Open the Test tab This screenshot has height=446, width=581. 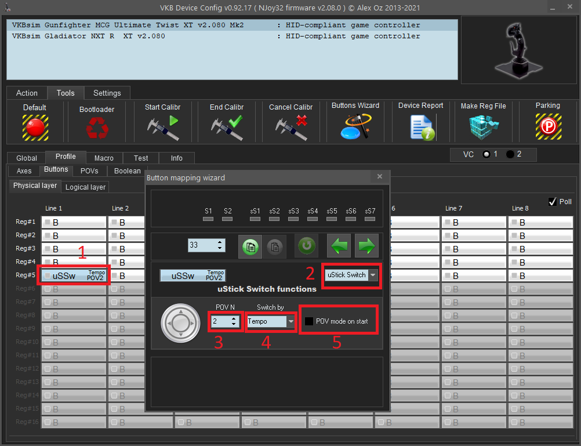pos(141,158)
